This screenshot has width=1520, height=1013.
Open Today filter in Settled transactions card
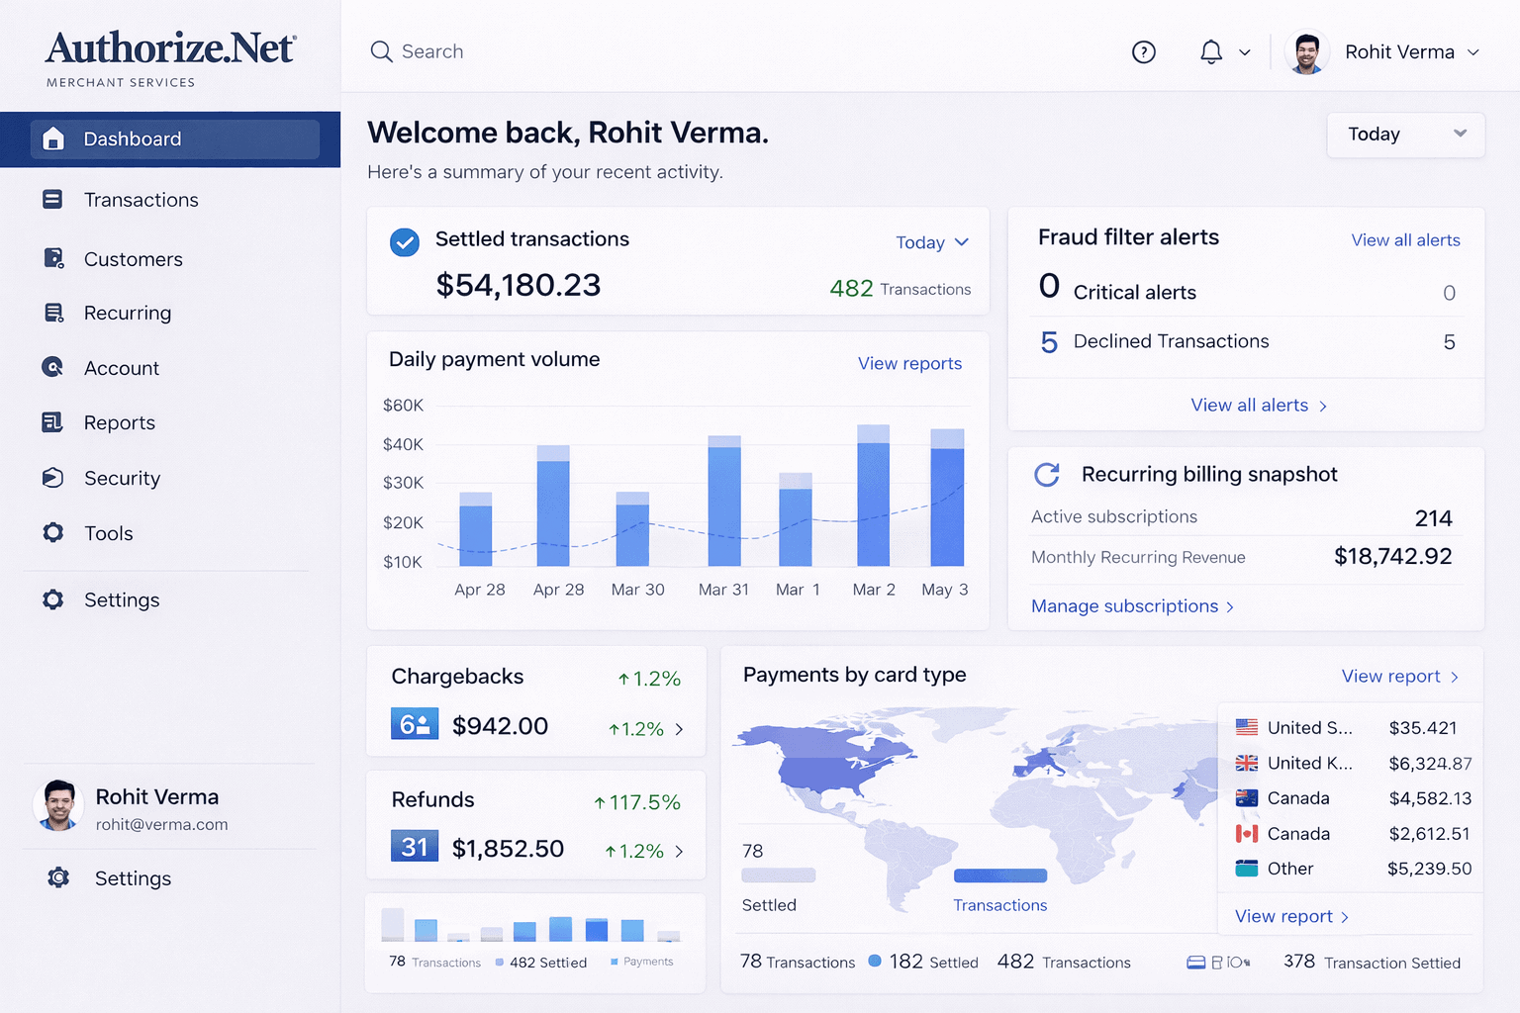point(931,242)
